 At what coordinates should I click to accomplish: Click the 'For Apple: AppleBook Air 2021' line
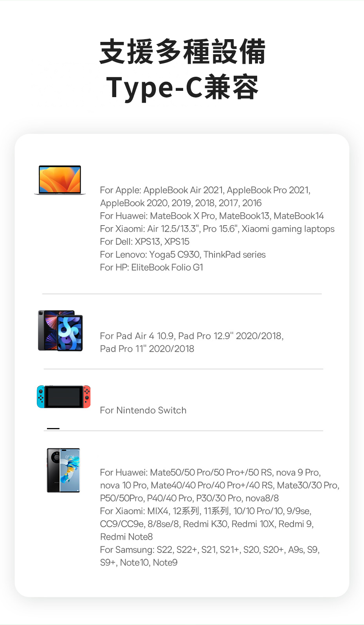[x=205, y=190]
